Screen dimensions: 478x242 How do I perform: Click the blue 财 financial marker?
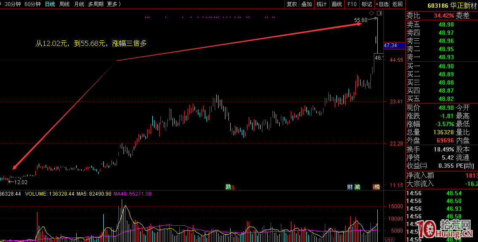coord(350,187)
